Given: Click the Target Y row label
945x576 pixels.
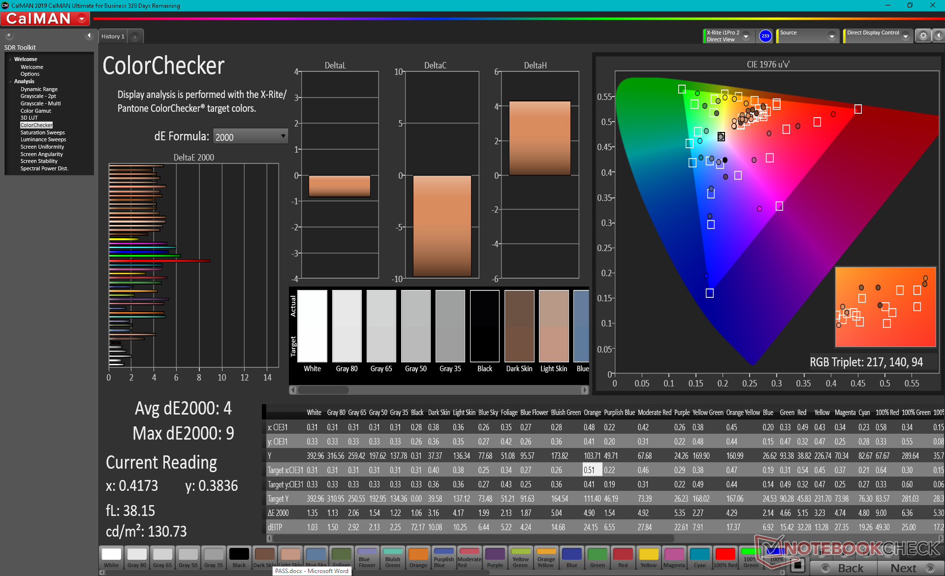Looking at the screenshot, I should coord(278,499).
